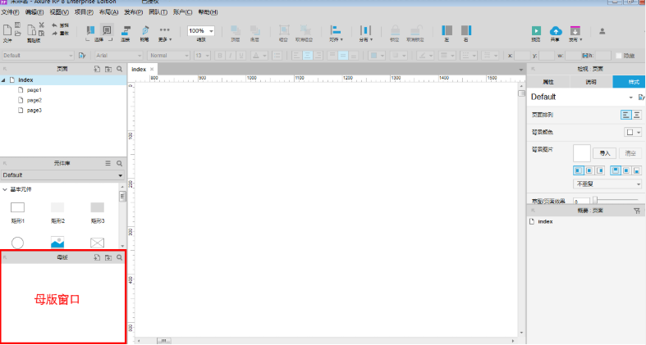Open the Distribute dropdown (分布)
The width and height of the screenshot is (646, 345).
pos(365,34)
